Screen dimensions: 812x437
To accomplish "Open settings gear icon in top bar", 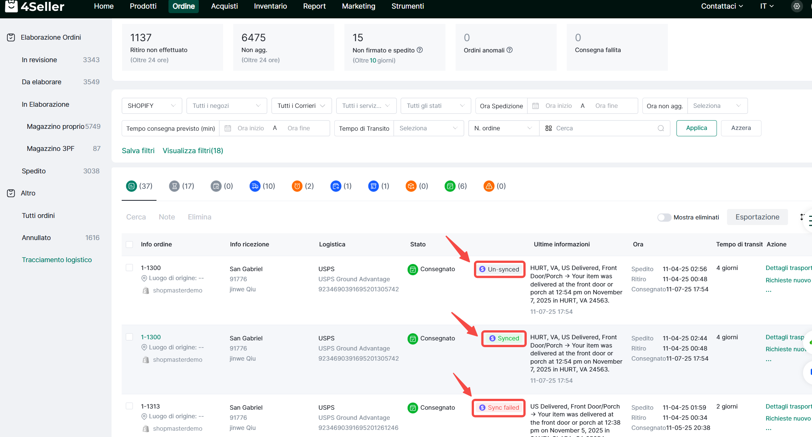I will click(x=797, y=6).
